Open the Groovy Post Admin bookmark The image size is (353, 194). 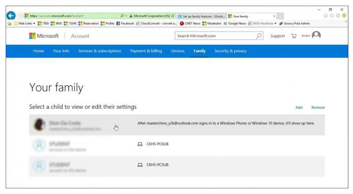[x=294, y=23]
